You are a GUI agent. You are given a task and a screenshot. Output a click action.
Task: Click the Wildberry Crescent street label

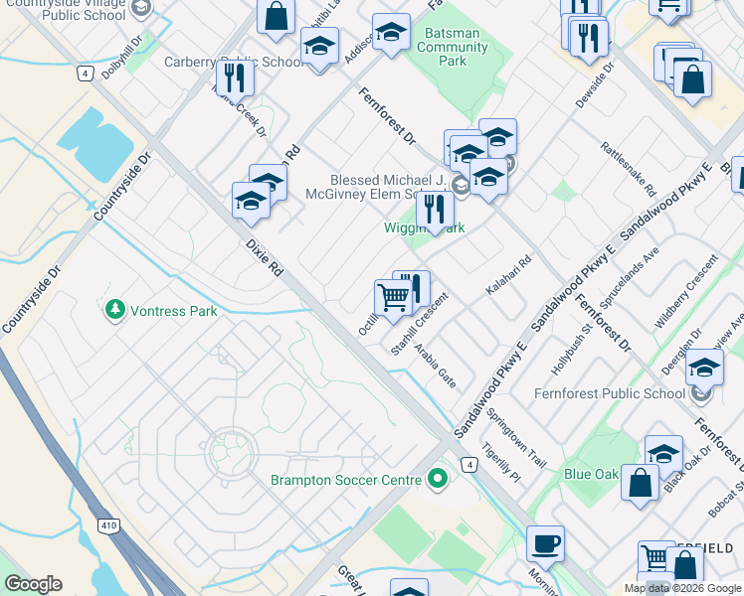click(x=686, y=291)
